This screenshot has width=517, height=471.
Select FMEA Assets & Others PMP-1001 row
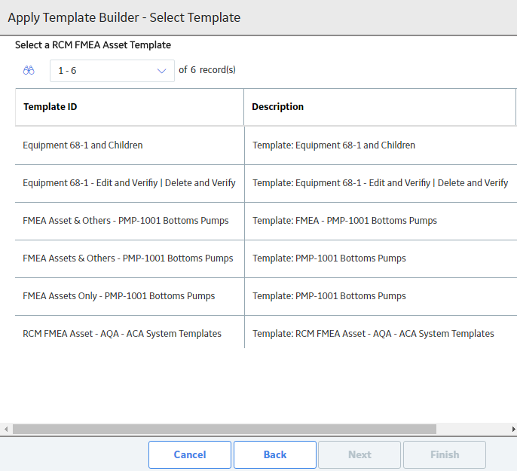[x=266, y=258]
